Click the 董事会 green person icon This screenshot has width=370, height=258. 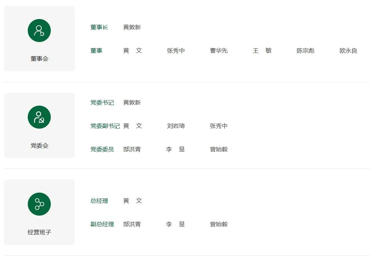[x=39, y=30]
